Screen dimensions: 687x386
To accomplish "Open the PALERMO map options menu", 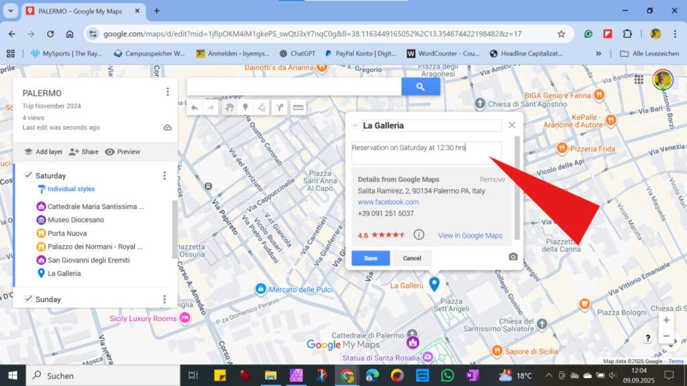I will click(168, 92).
